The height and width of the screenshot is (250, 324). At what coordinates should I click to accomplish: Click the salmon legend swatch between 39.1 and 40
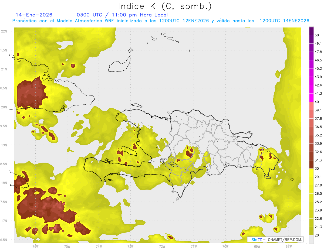(311, 106)
